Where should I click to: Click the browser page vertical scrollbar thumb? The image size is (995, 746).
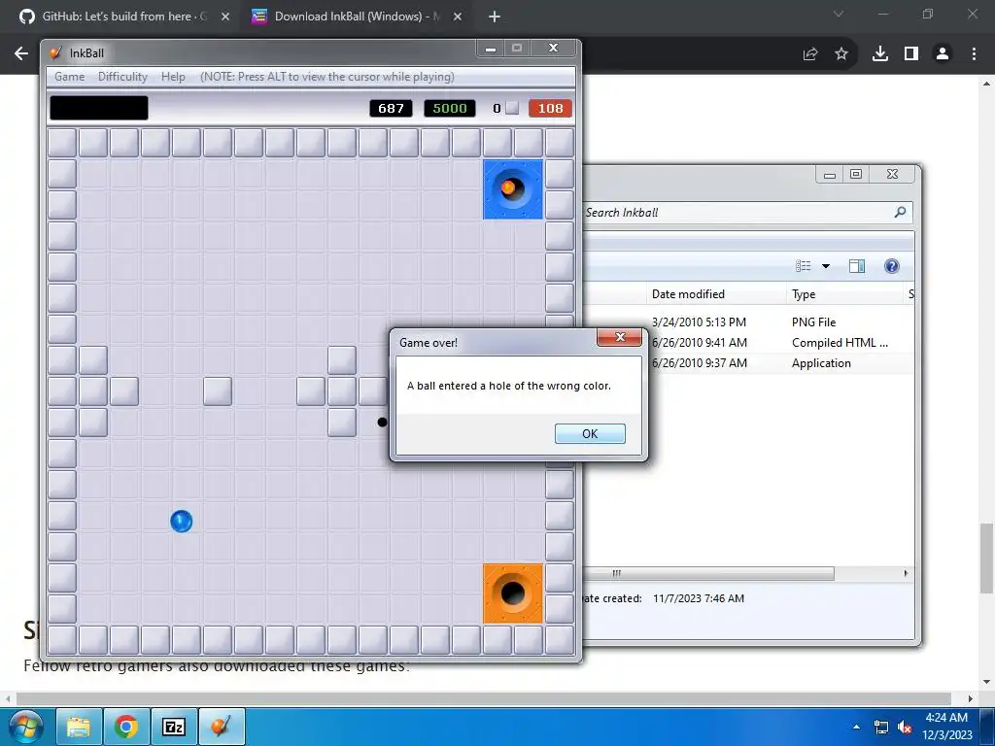(x=986, y=559)
